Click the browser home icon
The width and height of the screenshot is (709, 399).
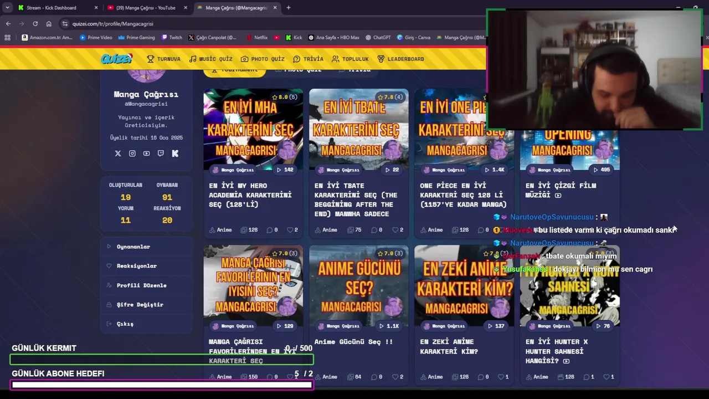point(49,24)
